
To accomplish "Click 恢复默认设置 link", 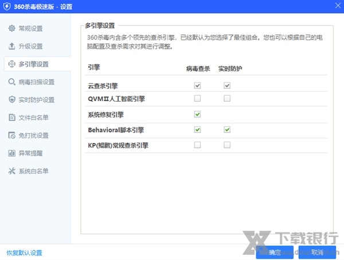I will click(x=24, y=253).
